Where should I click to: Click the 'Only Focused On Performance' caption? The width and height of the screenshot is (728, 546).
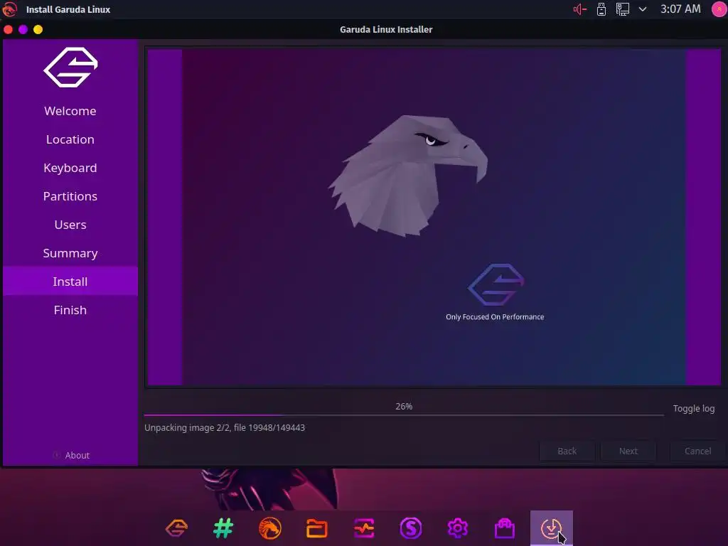point(495,316)
